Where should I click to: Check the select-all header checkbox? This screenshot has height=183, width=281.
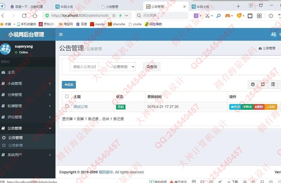click(x=67, y=96)
